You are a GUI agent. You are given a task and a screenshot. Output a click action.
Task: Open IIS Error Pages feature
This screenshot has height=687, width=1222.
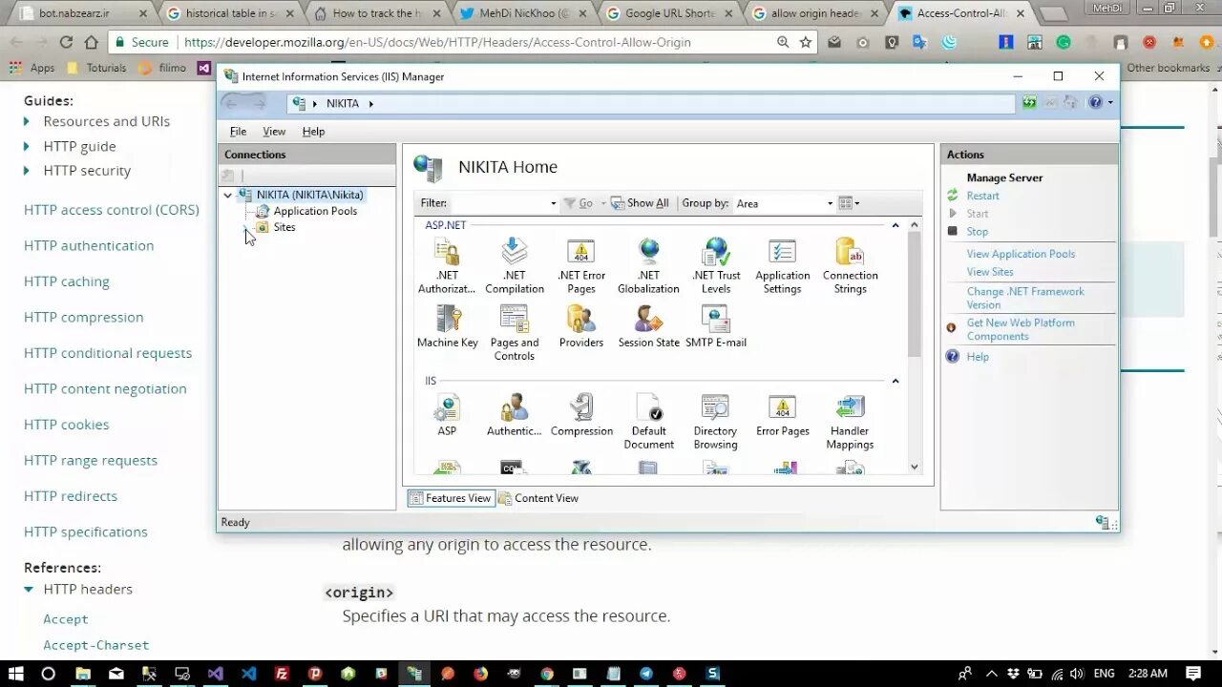(x=782, y=415)
